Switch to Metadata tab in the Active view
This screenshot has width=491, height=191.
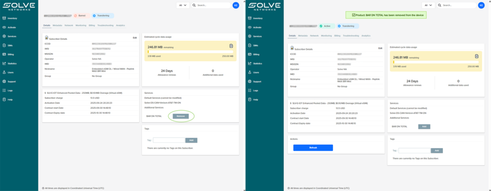(303, 36)
